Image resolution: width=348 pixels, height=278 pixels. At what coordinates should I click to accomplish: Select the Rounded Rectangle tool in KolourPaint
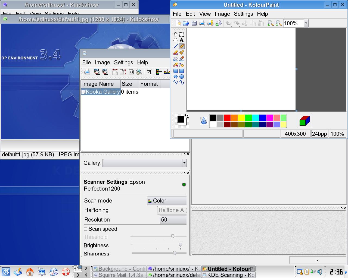(x=176, y=71)
